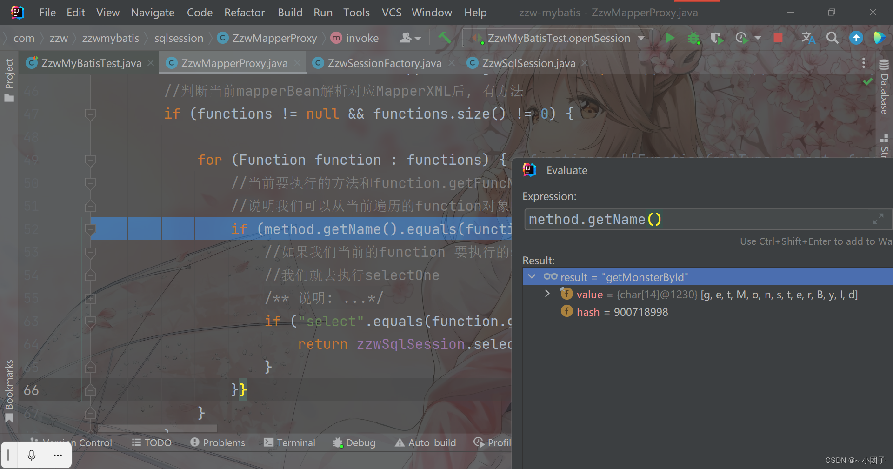Open the Problems tool window
The width and height of the screenshot is (893, 469).
[x=218, y=442]
